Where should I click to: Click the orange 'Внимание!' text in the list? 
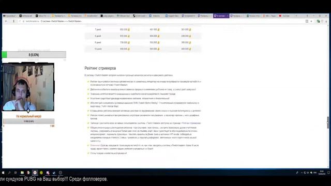coord(95,146)
